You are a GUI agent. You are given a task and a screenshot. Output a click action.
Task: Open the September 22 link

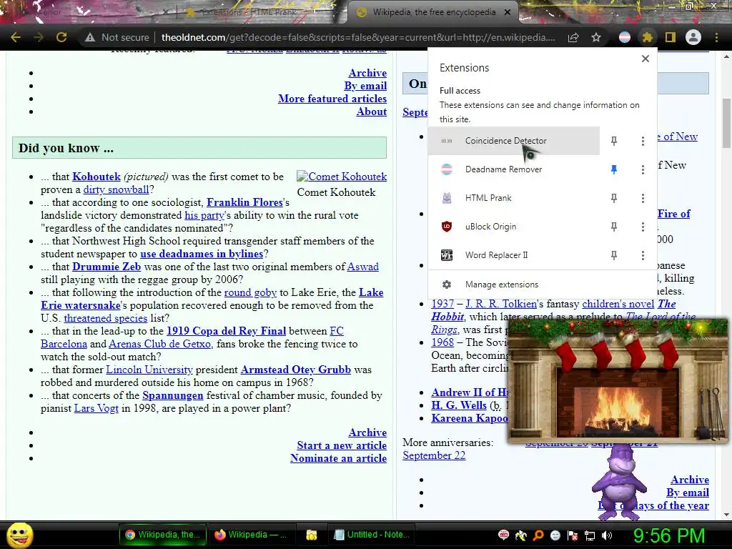(434, 455)
